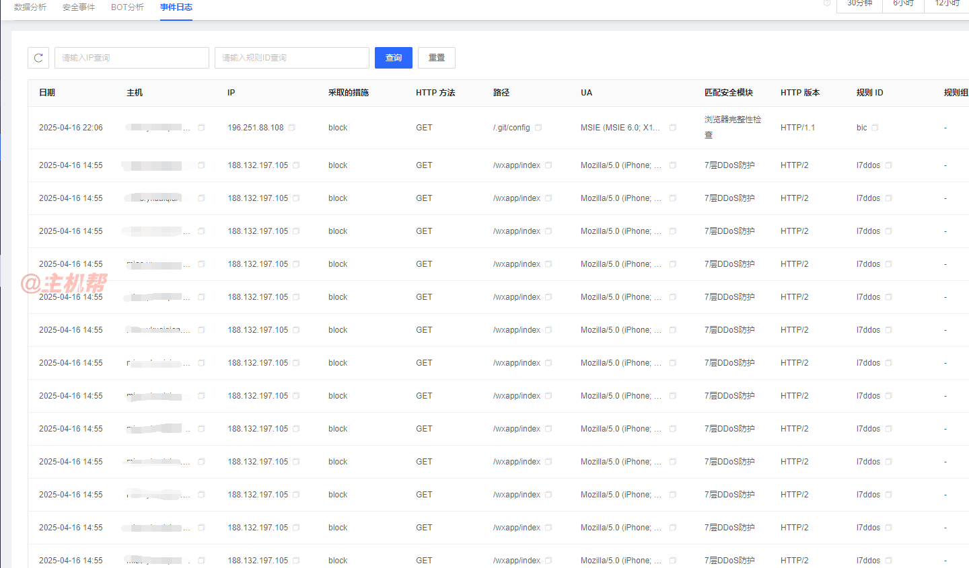The image size is (969, 568).
Task: Go to the BOT分析 tab
Action: 127,7
